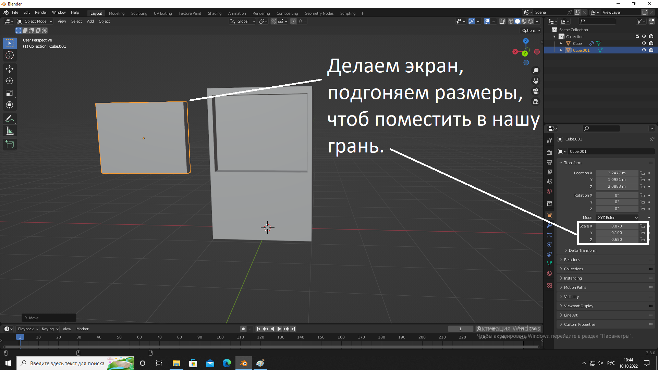The width and height of the screenshot is (658, 370).
Task: Open the Object Constraints properties tab
Action: pos(549,254)
